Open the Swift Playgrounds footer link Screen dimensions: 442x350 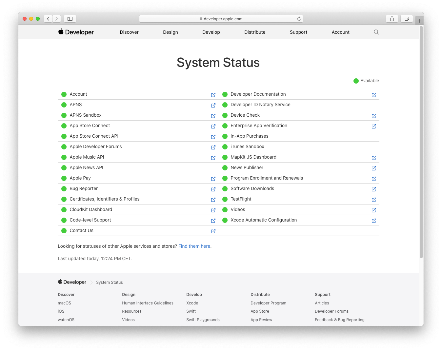pos(203,320)
